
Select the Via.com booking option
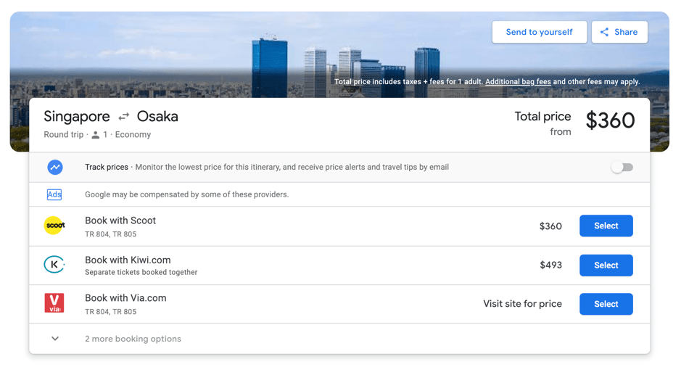pyautogui.click(x=606, y=304)
